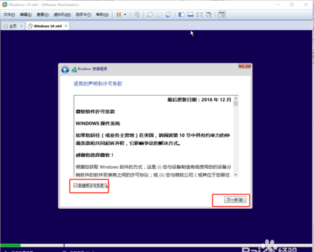Click the revert to snapshot icon
Screen dimensions: 314x252
159,15
